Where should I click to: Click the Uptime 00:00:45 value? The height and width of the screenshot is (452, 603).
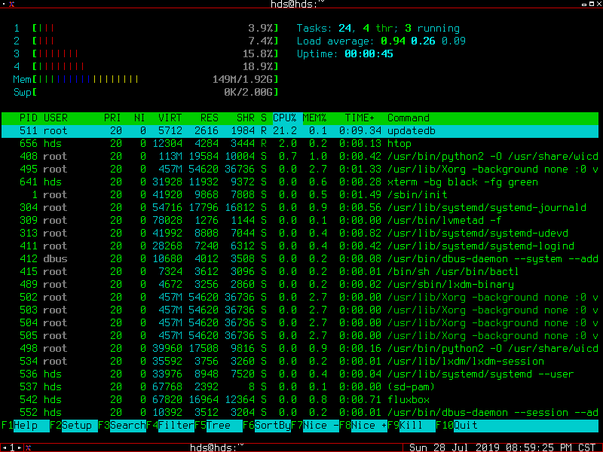[369, 53]
